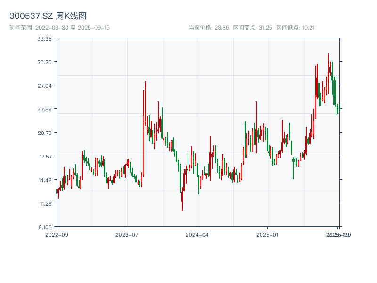The image size is (377, 283).
Task: Click x-axis date label 2023-07
Action: coord(127,235)
